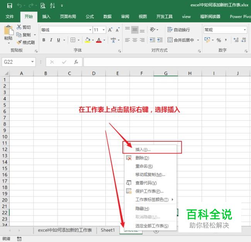Click the Copy (复制) button
Image resolution: width=251 pixels, height=242 pixels.
pos(24,35)
